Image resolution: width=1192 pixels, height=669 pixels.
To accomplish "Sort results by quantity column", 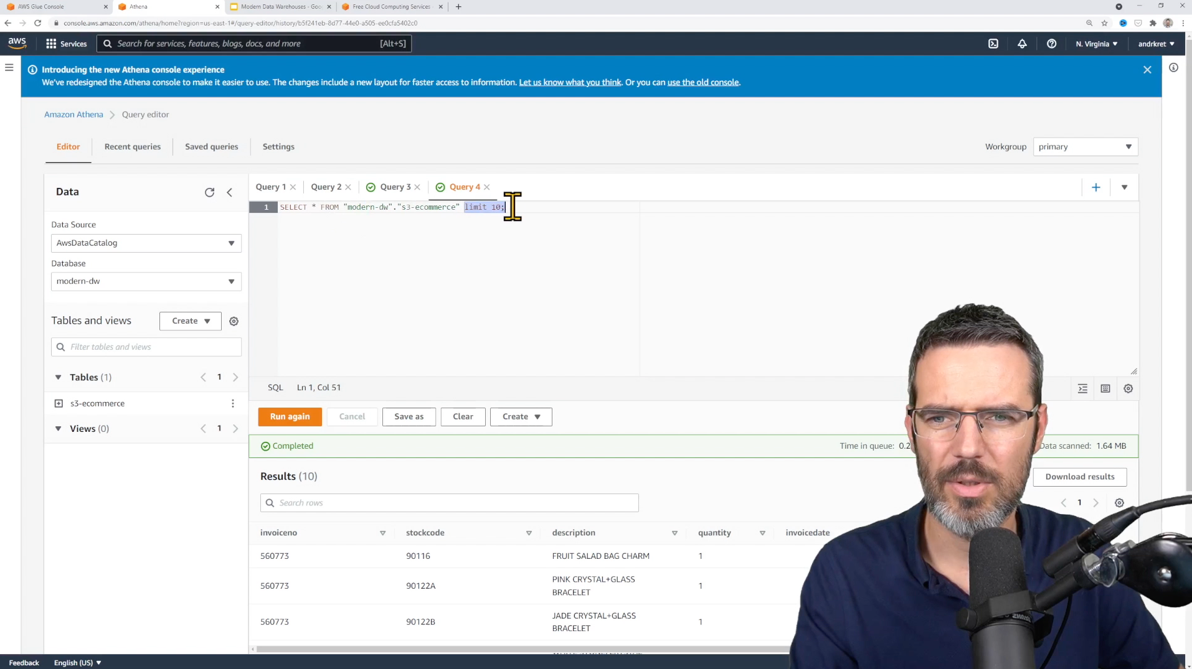I will [x=762, y=533].
